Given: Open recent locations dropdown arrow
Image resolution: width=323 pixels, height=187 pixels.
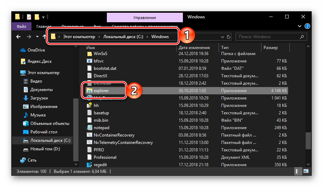Looking at the screenshot, I should coord(37,37).
